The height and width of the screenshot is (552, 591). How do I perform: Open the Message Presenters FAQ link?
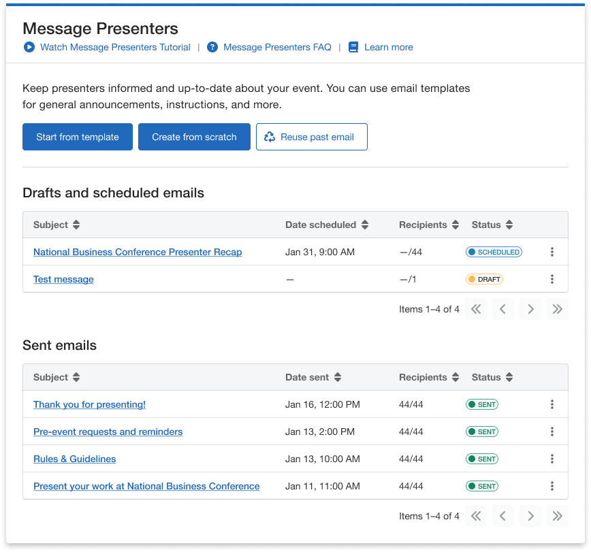tap(277, 48)
